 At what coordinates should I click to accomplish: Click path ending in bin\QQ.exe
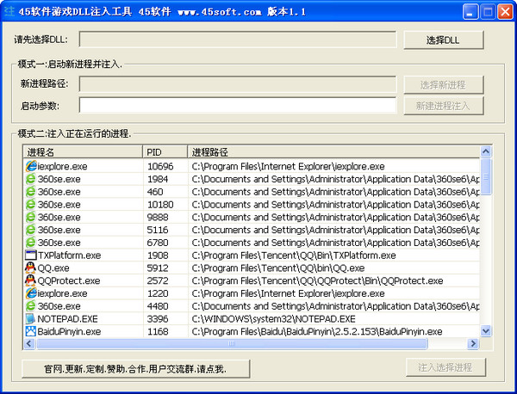click(x=278, y=268)
